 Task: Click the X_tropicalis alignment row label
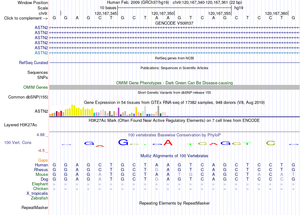[37, 194]
